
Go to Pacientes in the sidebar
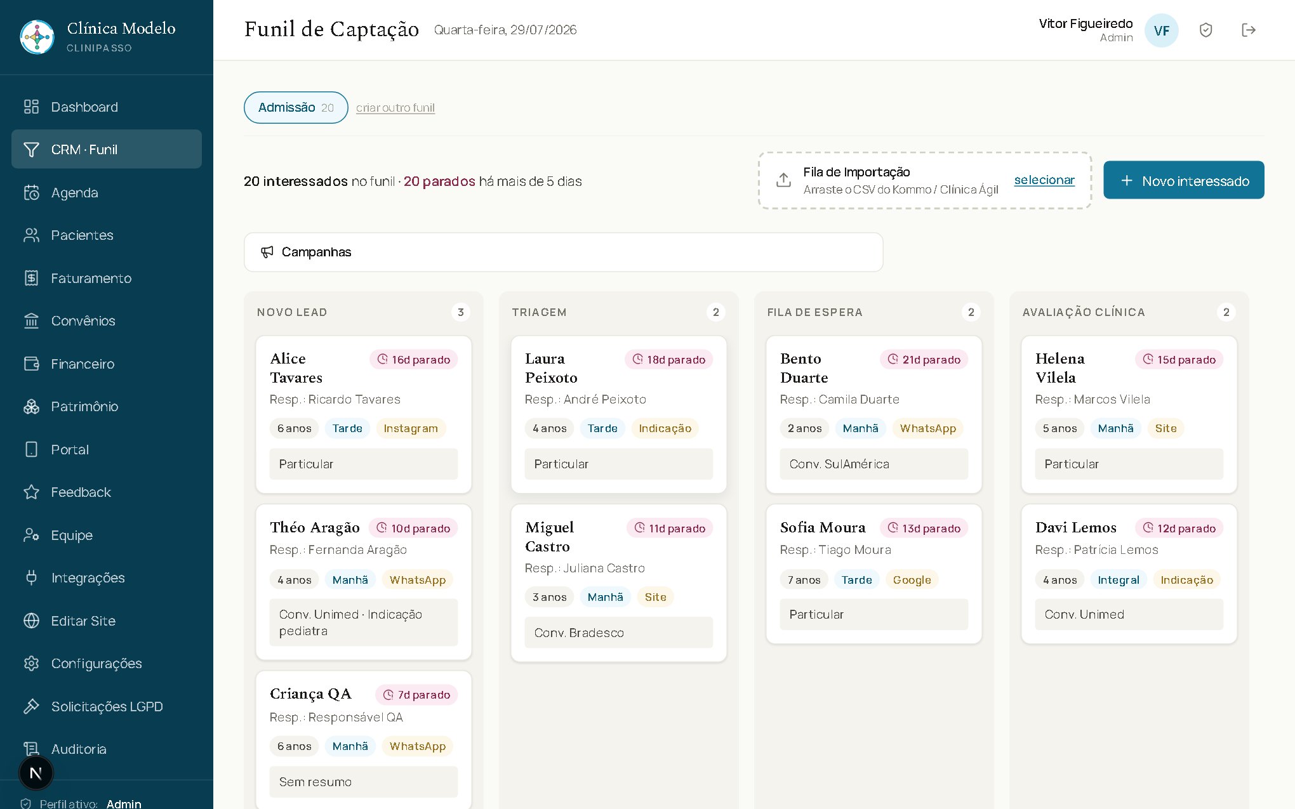[x=107, y=235]
